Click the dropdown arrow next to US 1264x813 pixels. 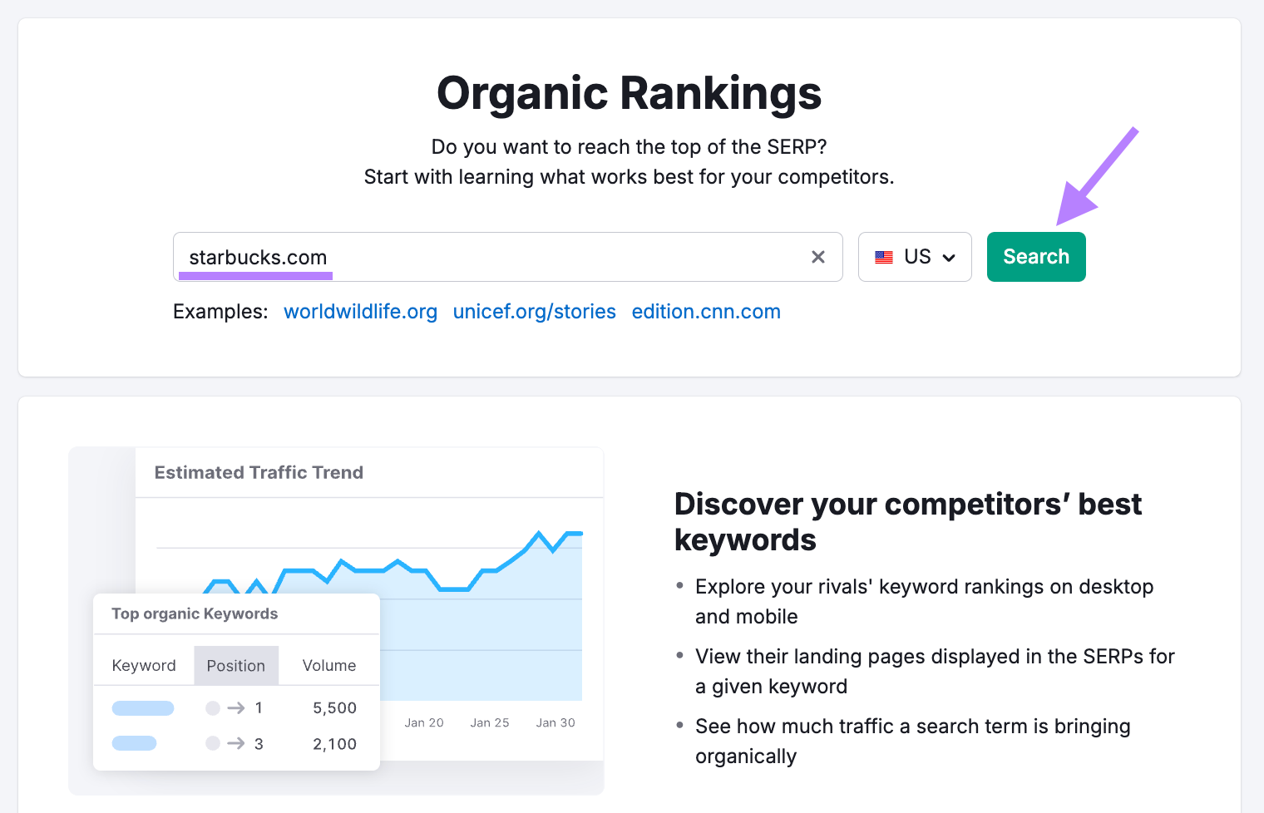click(949, 258)
